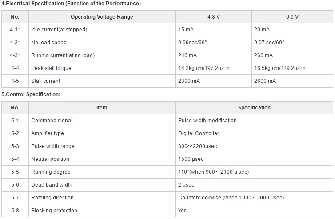Viewport: 335px width, 219px height.
Task: Click the '4.Electrical Specification' section heading
Action: pyautogui.click(x=71, y=4)
